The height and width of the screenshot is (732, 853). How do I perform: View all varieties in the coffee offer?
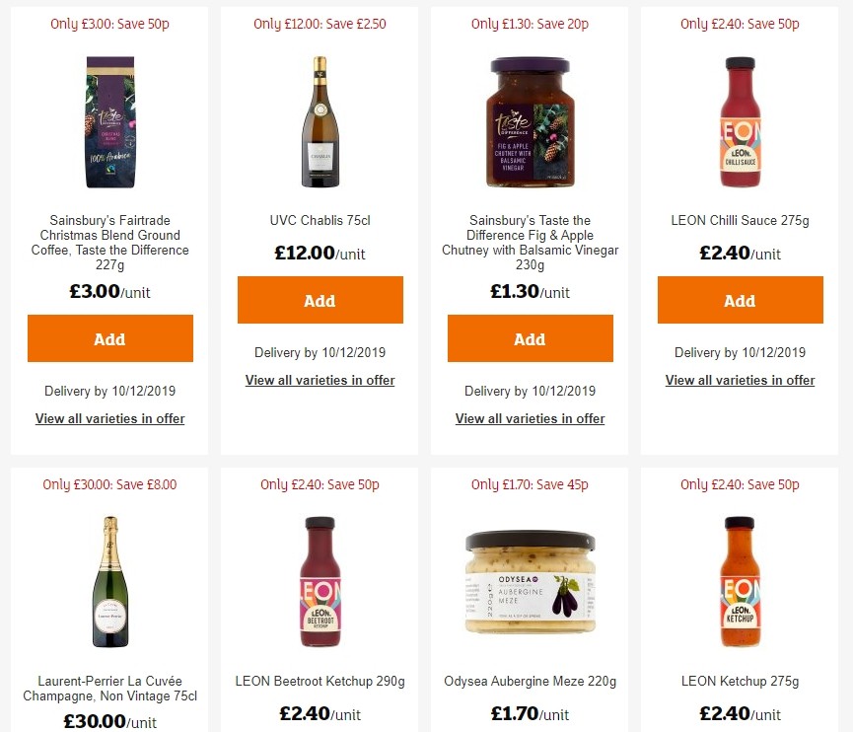pyautogui.click(x=109, y=418)
